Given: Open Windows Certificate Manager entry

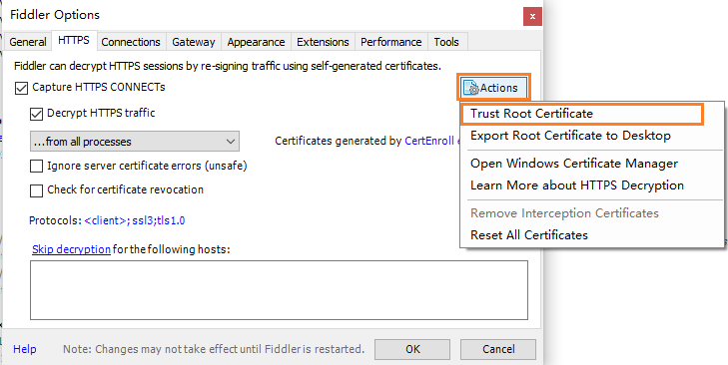Looking at the screenshot, I should (574, 164).
